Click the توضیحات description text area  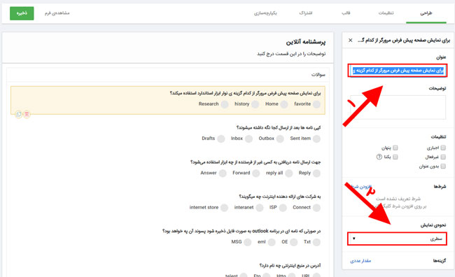(398, 107)
